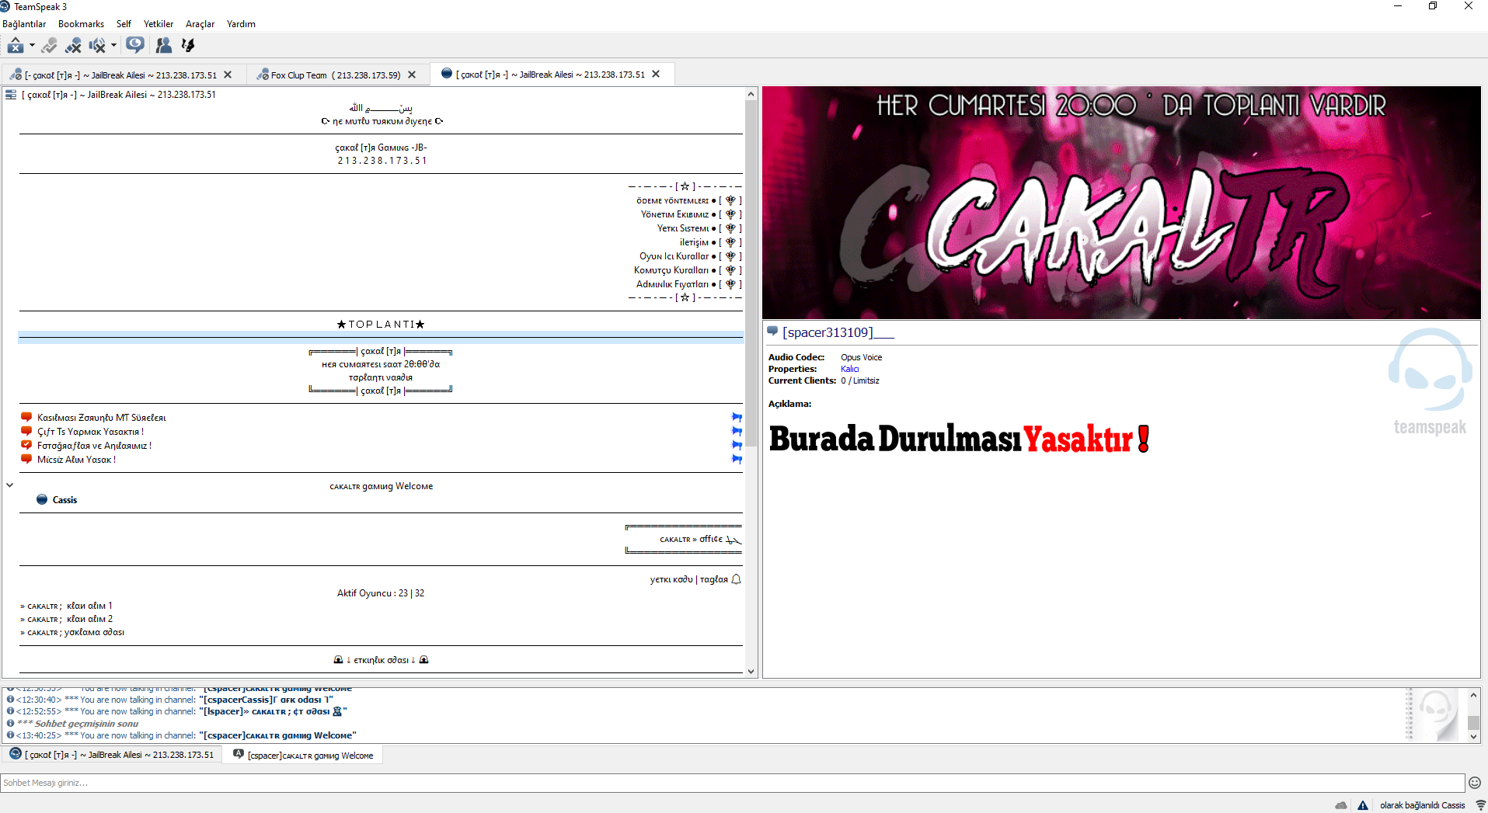
Task: Open the emoji smiley picker icon
Action: [x=1475, y=783]
